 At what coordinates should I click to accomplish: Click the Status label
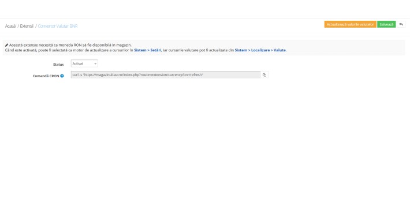(x=58, y=65)
